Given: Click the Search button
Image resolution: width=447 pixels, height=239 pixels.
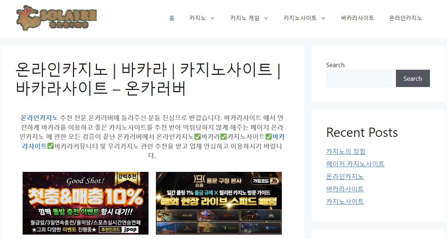Looking at the screenshot, I should (x=413, y=78).
